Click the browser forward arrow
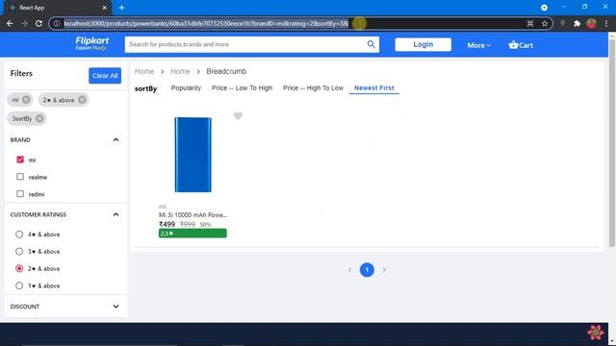This screenshot has height=346, width=616. [24, 23]
